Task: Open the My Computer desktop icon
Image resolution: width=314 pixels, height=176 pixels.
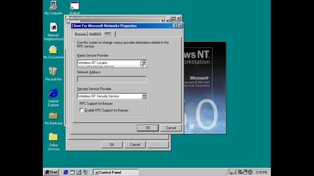Action: click(x=53, y=8)
